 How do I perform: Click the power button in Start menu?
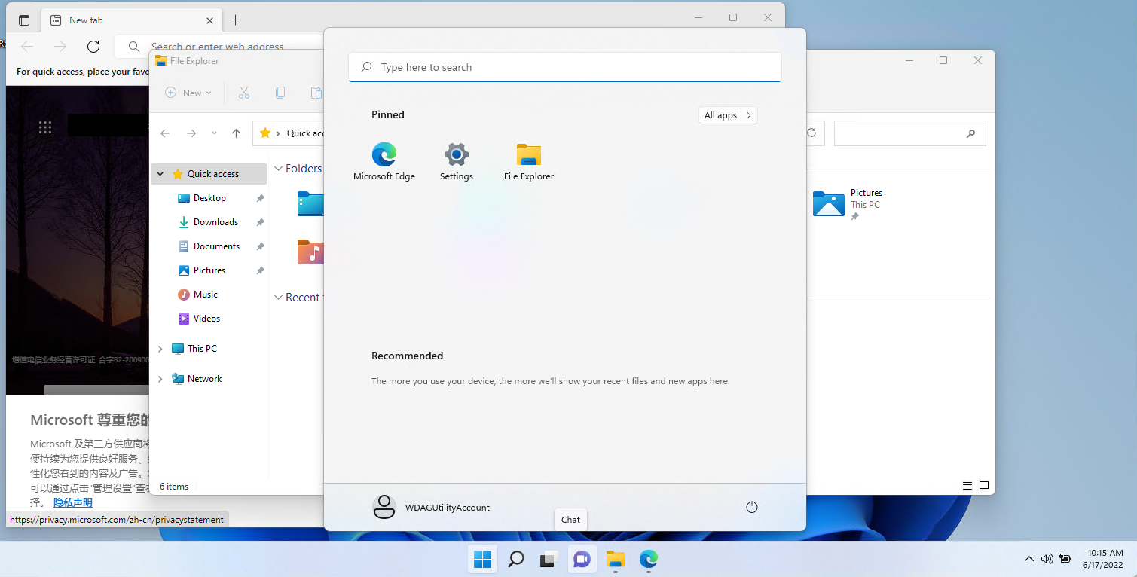pyautogui.click(x=751, y=507)
